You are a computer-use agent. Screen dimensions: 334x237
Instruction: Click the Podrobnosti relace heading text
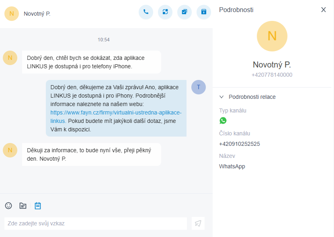pos(252,97)
